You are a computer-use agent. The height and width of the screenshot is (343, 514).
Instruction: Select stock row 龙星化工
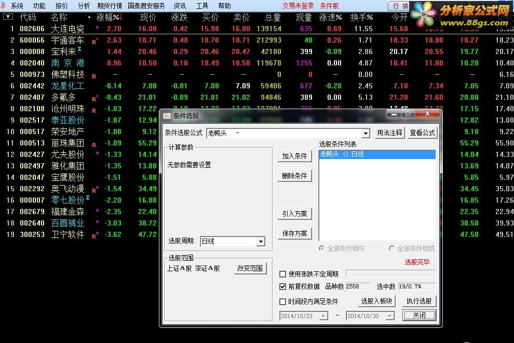257,86
